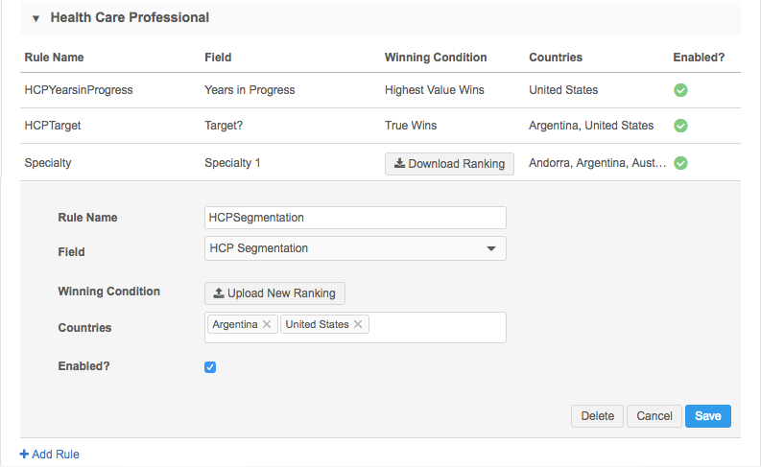This screenshot has width=761, height=467.
Task: Download Ranking for Specialty rule
Action: pyautogui.click(x=449, y=164)
